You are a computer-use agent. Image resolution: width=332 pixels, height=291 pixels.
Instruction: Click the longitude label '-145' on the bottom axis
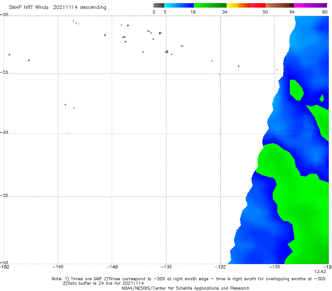pos(58,267)
